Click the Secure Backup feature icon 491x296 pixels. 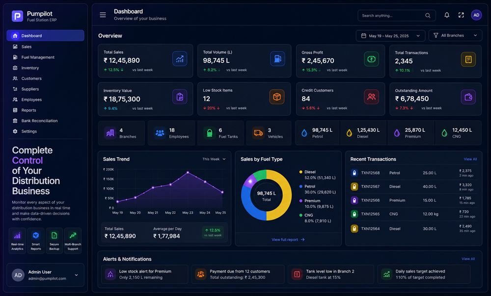(54, 236)
